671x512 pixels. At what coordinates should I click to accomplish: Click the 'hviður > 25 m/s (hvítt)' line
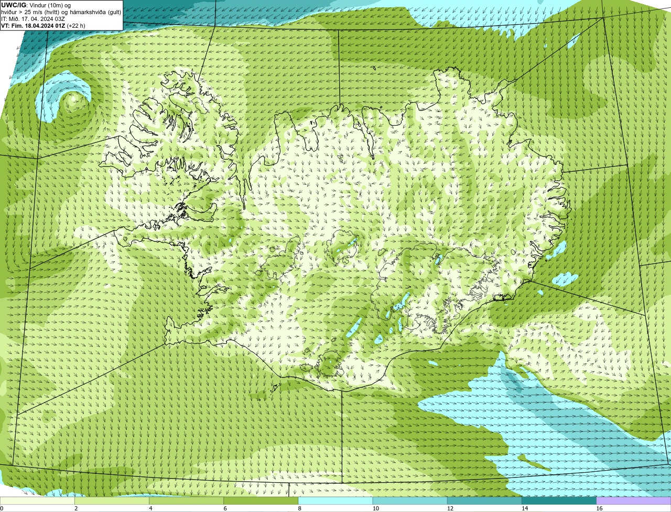pos(61,12)
